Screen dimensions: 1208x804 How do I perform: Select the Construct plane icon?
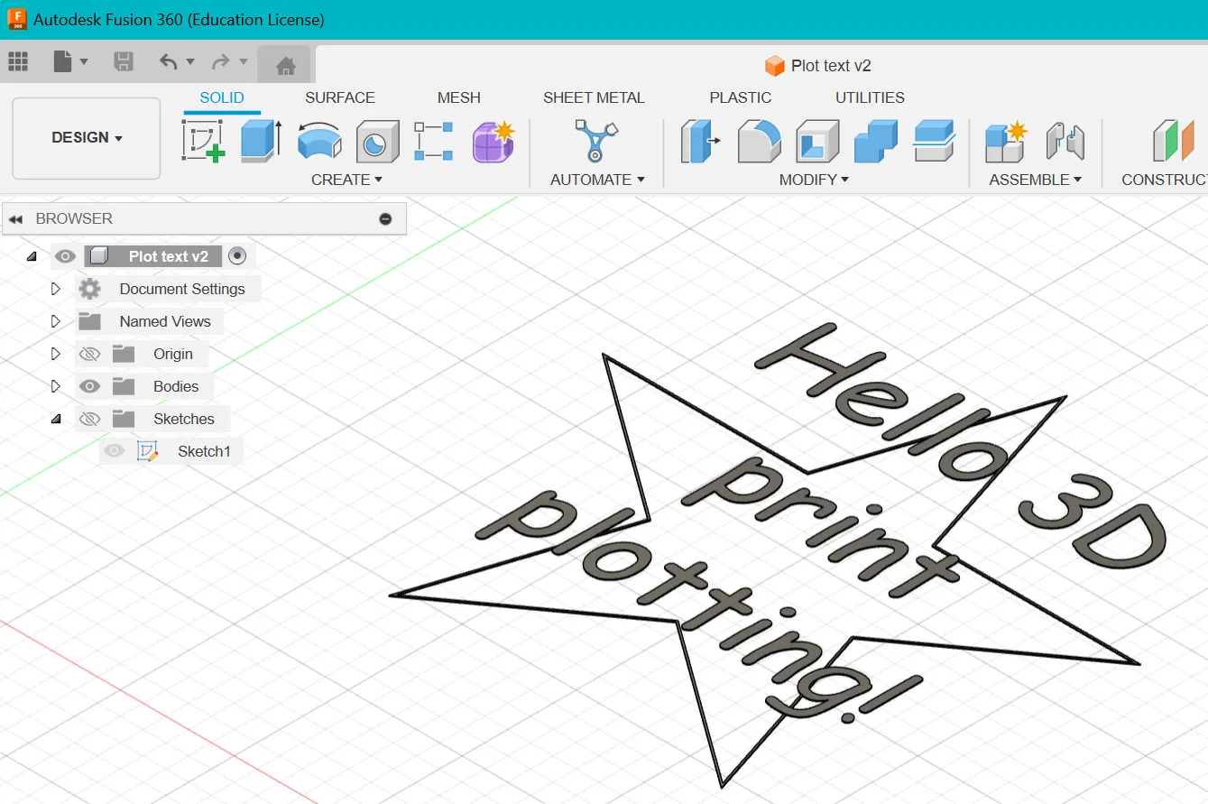click(1174, 141)
